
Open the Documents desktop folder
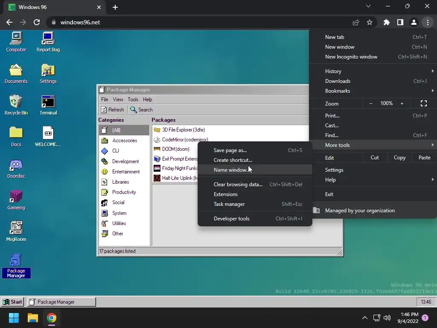click(x=16, y=73)
